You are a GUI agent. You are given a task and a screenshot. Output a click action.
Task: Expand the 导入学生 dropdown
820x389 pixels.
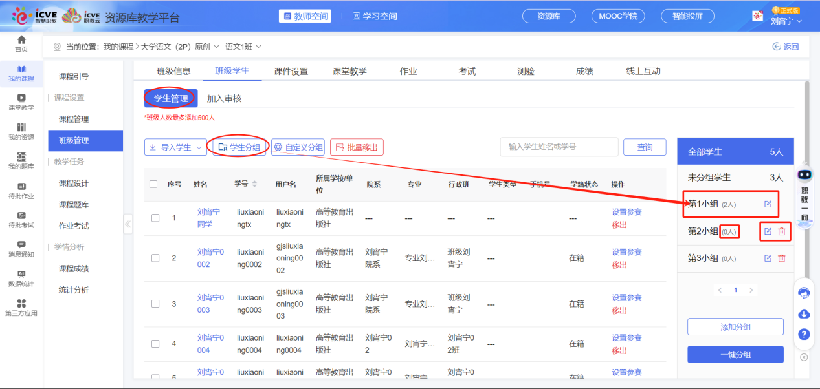click(x=175, y=147)
